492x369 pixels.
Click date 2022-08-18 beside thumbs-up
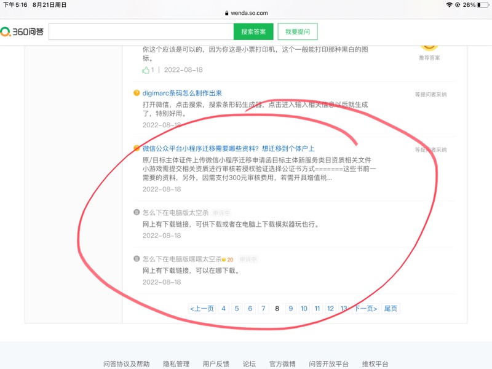click(183, 70)
